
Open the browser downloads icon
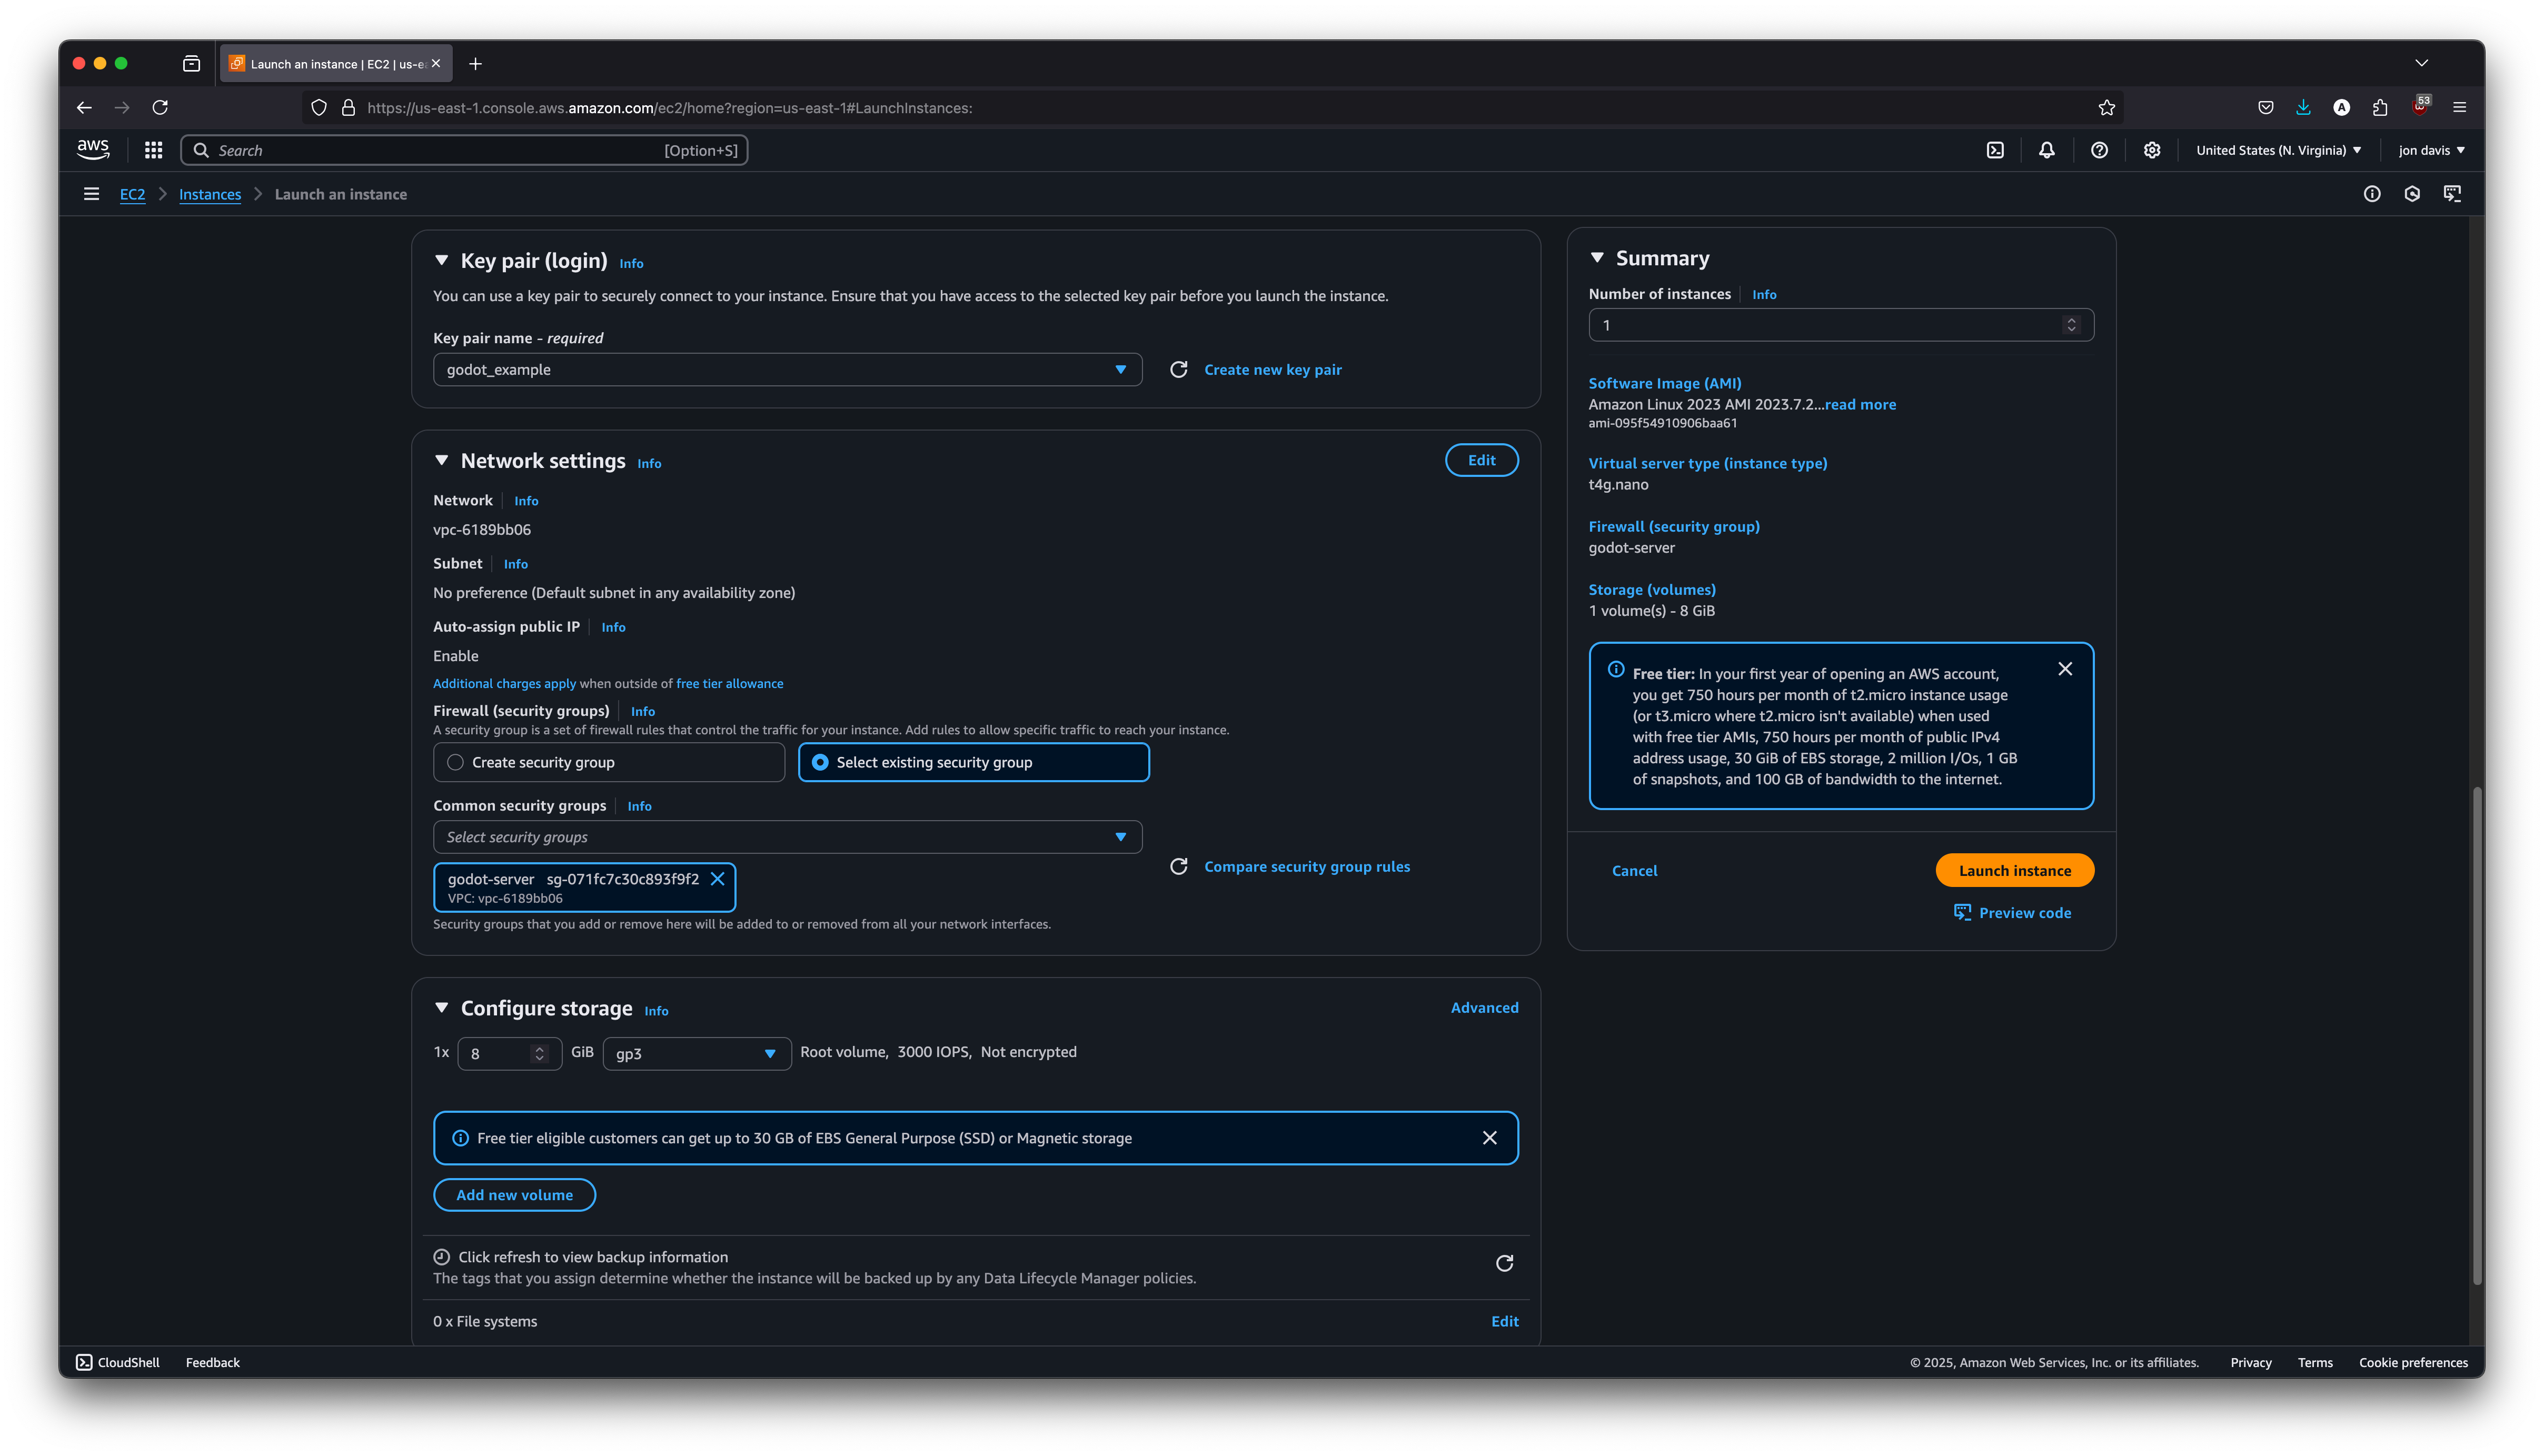(x=2303, y=107)
